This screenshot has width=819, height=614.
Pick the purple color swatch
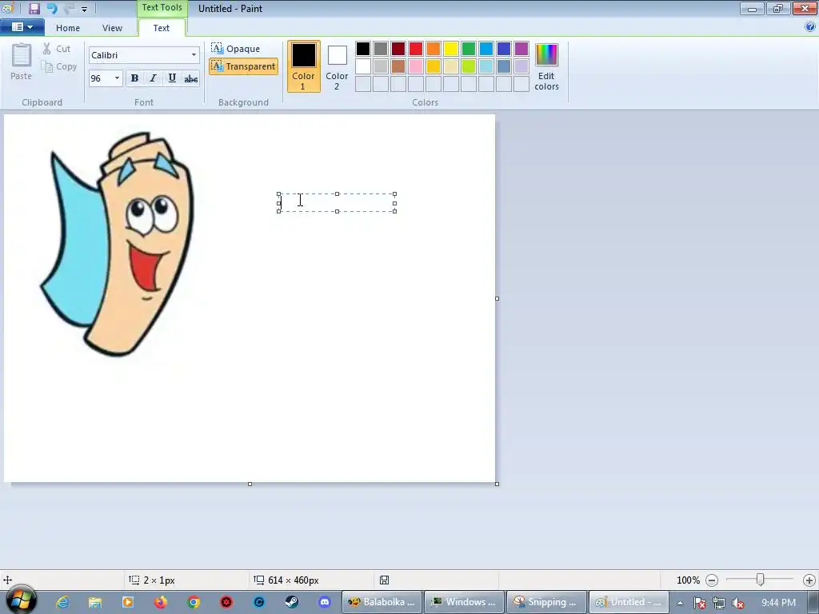point(521,49)
